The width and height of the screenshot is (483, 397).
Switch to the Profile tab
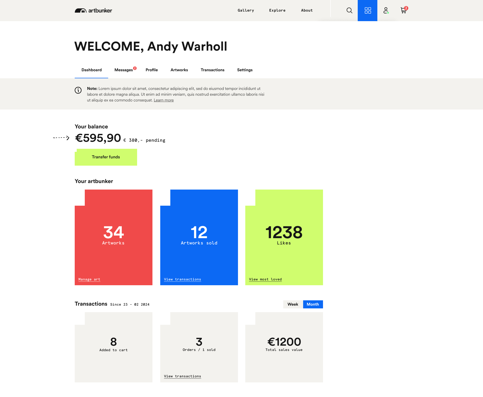tap(152, 70)
